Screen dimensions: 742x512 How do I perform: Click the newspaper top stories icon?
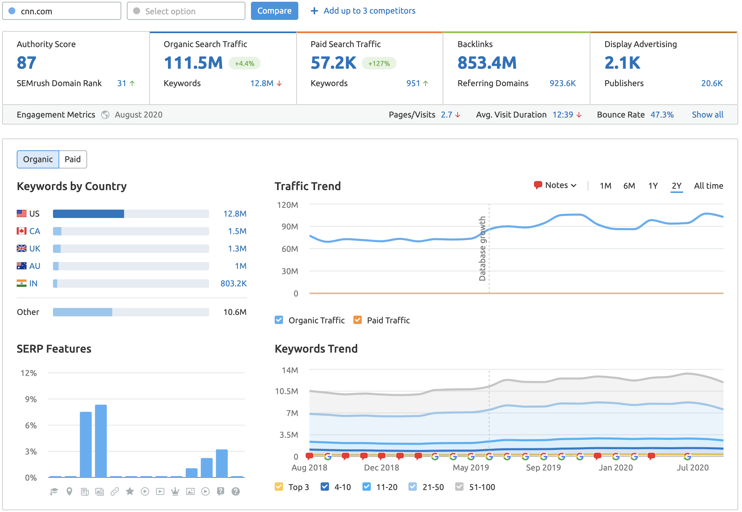tap(85, 491)
